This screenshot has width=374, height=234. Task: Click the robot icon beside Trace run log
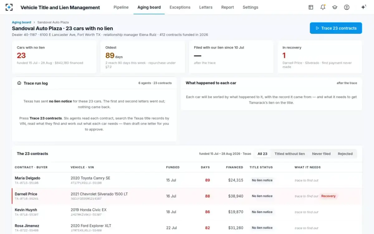19,83
